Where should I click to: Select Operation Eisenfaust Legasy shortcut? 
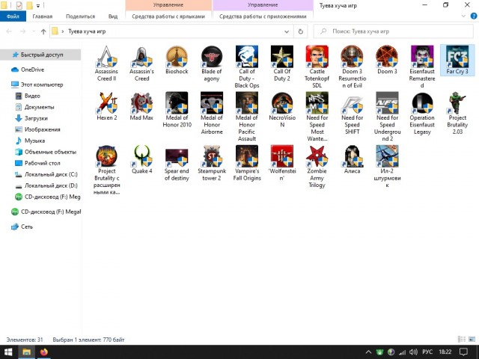tap(422, 113)
